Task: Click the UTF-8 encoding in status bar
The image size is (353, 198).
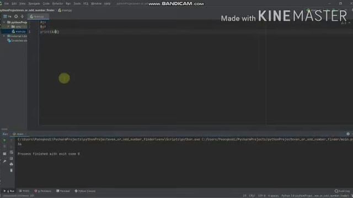Action: click(261, 196)
